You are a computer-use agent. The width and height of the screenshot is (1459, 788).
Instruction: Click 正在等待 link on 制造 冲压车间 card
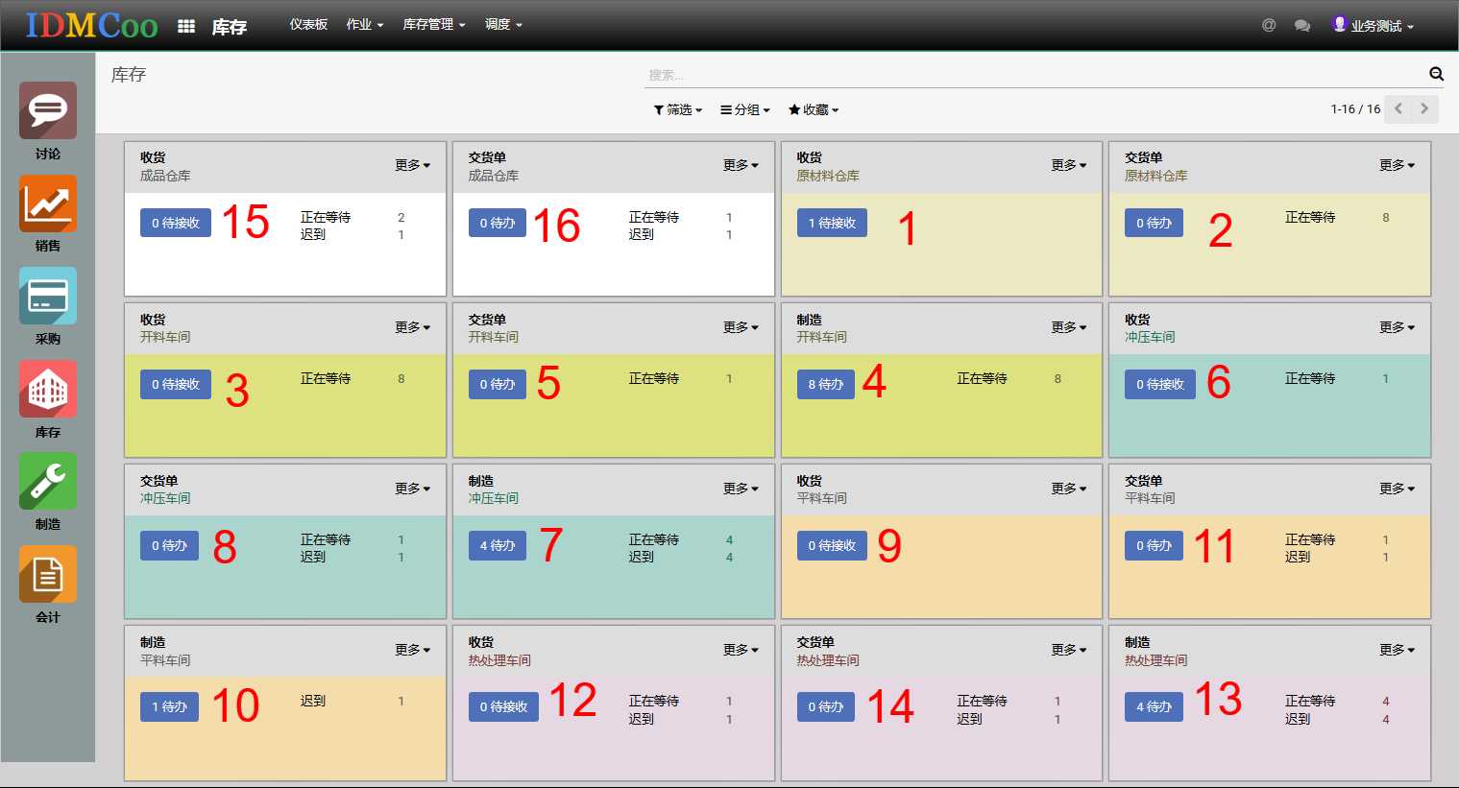point(654,539)
